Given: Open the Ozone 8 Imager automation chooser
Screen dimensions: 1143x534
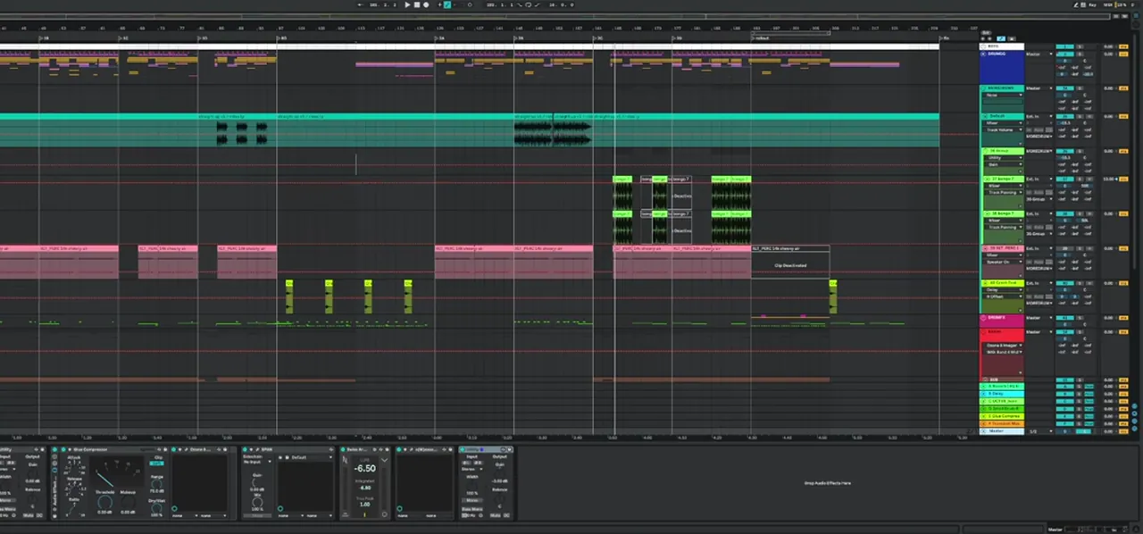Looking at the screenshot, I should tap(1005, 345).
